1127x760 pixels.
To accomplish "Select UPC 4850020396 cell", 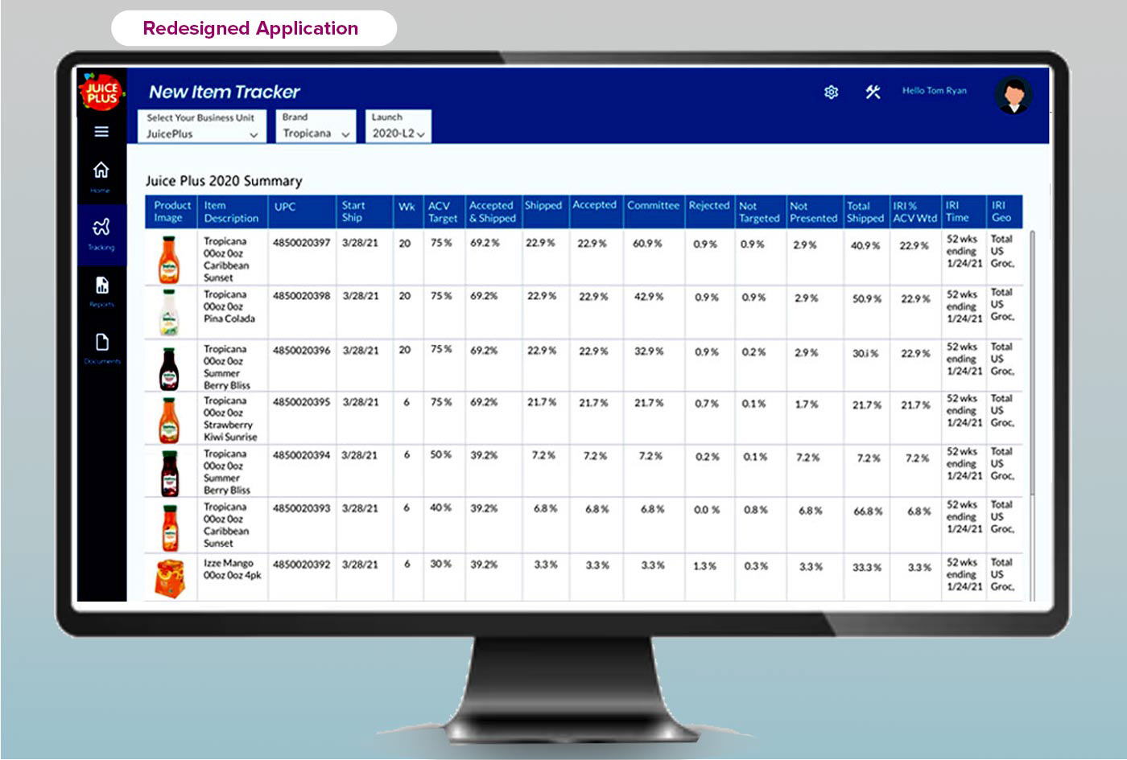I will (x=302, y=350).
